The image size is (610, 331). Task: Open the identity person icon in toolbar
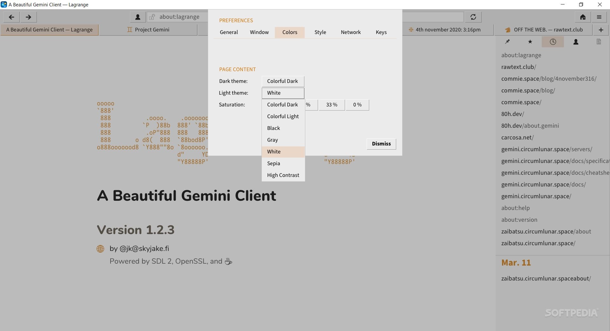coord(138,17)
